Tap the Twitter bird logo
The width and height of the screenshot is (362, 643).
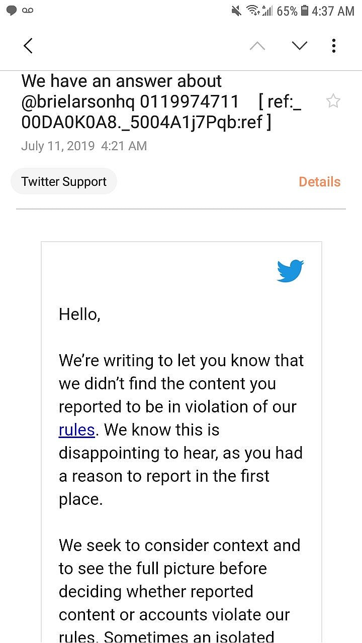coord(290,271)
